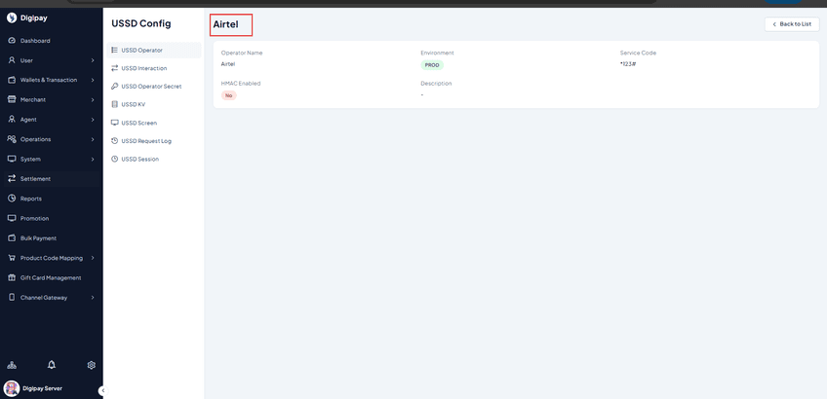Click the Airtel operator name value
This screenshot has width=827, height=399.
(228, 64)
